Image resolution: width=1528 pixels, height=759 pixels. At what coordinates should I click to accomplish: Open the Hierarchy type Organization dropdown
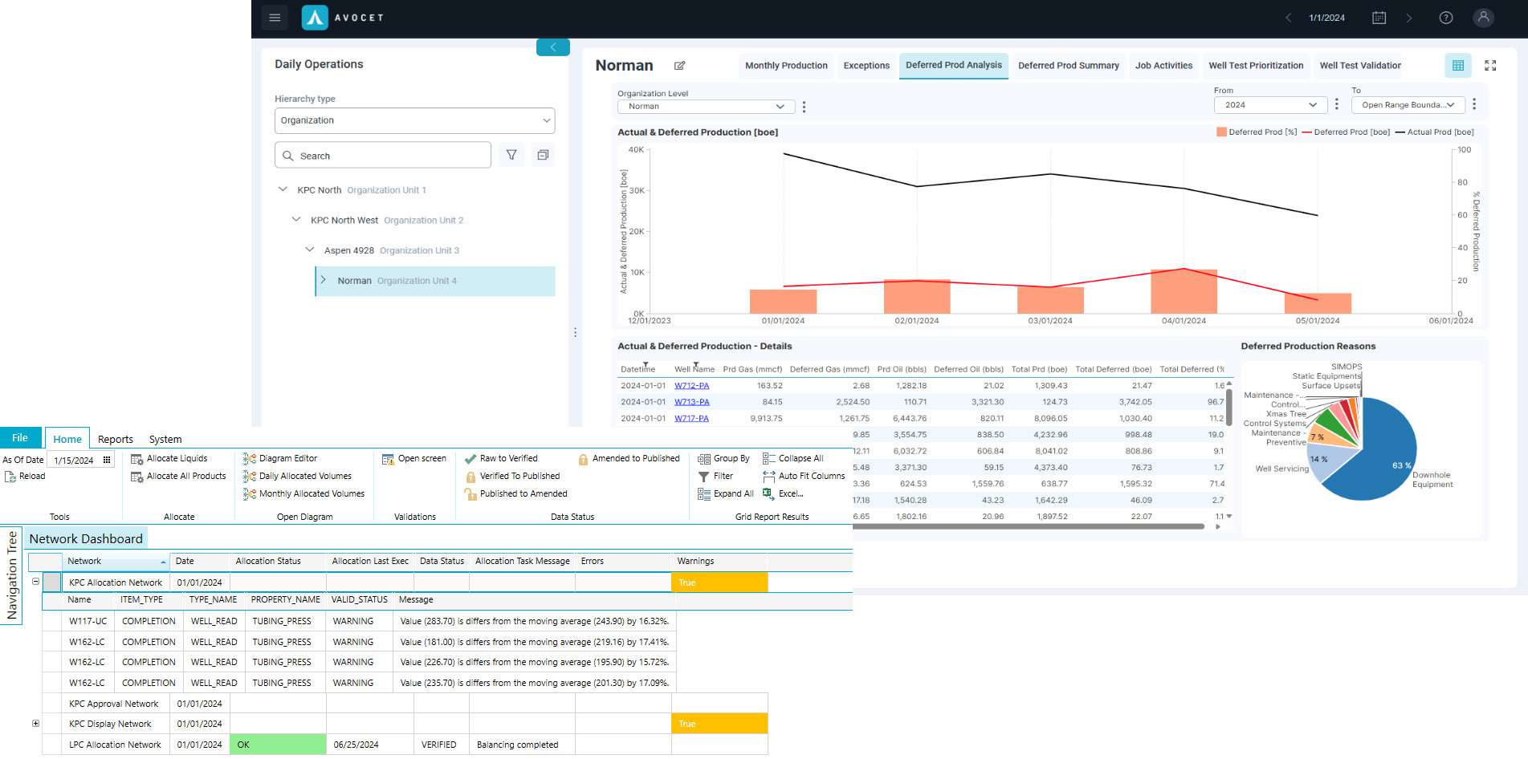414,120
